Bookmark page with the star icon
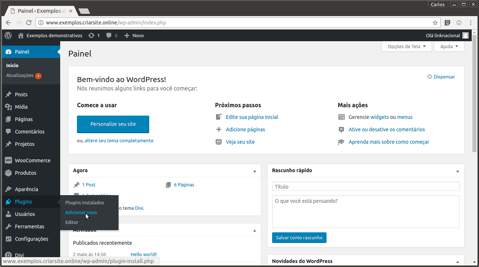 435,23
